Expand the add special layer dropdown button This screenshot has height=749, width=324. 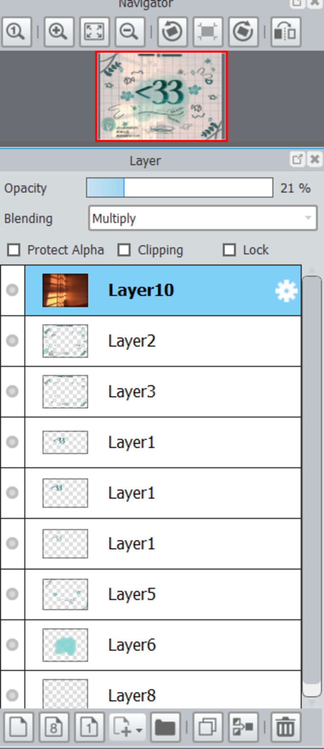click(127, 727)
